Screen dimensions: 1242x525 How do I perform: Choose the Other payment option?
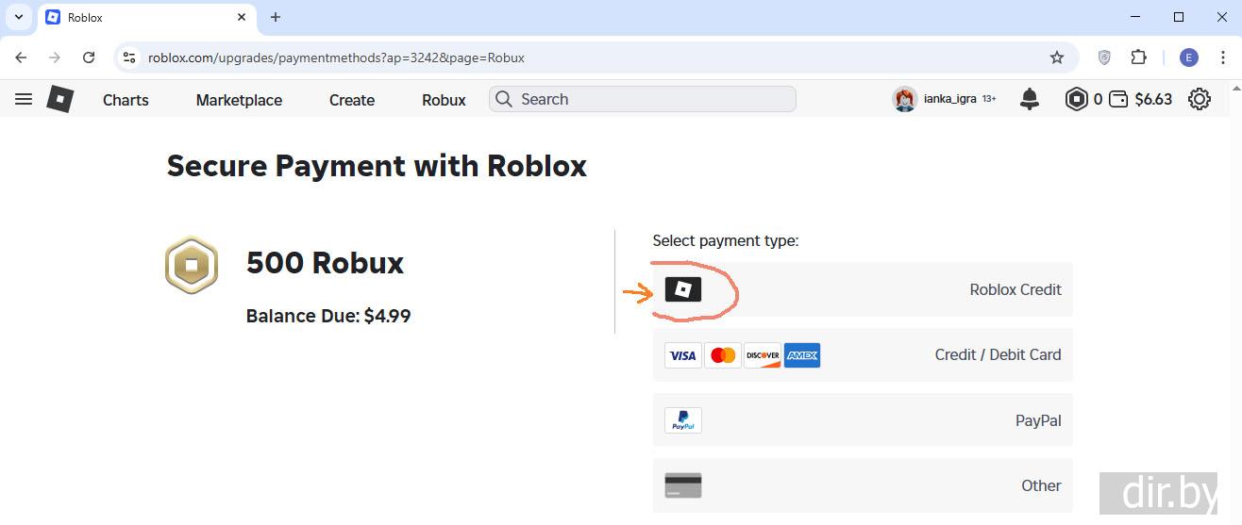click(x=862, y=485)
